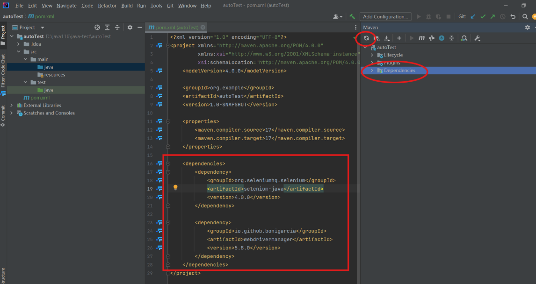
Task: Click the Select Opened File target icon
Action: (97, 27)
